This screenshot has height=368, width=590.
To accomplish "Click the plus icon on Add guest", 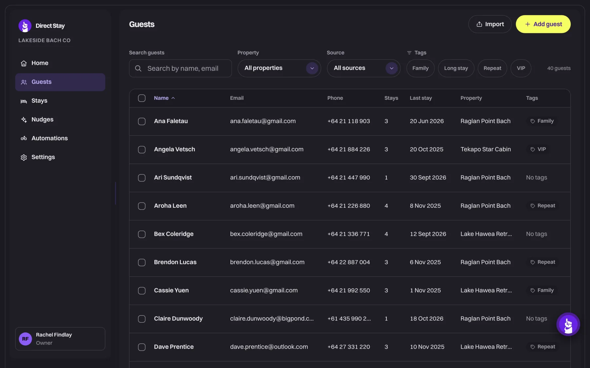I will (x=527, y=24).
